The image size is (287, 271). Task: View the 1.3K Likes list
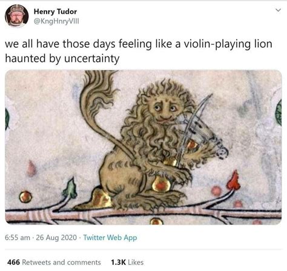pos(127,263)
